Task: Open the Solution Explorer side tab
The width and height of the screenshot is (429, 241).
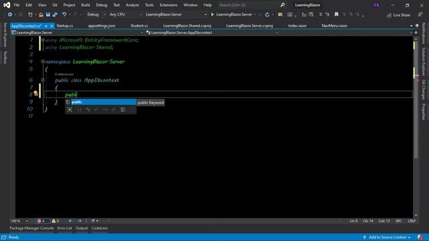Action: [x=423, y=62]
